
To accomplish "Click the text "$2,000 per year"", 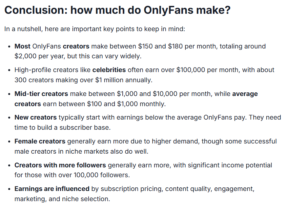I will (x=40, y=56).
